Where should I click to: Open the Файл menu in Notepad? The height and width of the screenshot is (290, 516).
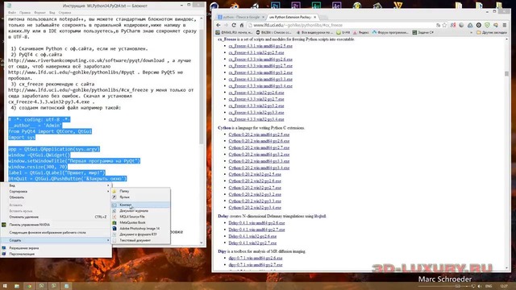[x=12, y=13]
